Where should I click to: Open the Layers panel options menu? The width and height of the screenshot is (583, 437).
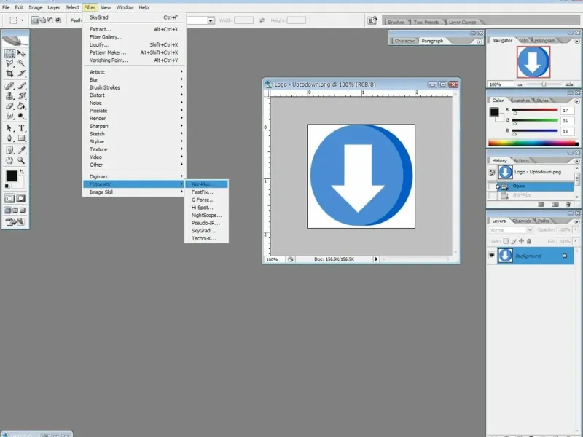coord(576,221)
